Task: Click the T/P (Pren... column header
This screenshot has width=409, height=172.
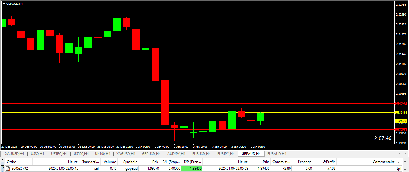Action: pos(192,162)
